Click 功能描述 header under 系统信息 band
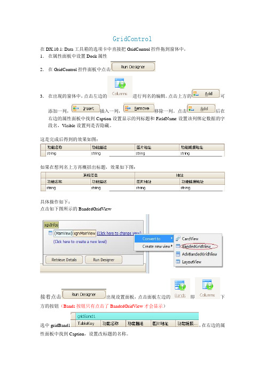 click(x=113, y=182)
